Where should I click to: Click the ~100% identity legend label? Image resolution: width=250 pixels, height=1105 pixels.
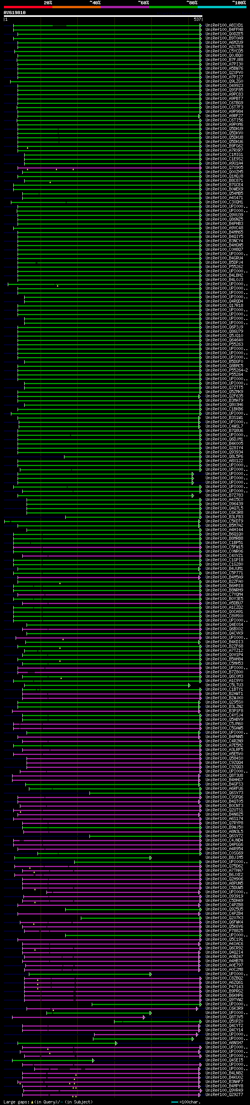pyautogui.click(x=239, y=3)
